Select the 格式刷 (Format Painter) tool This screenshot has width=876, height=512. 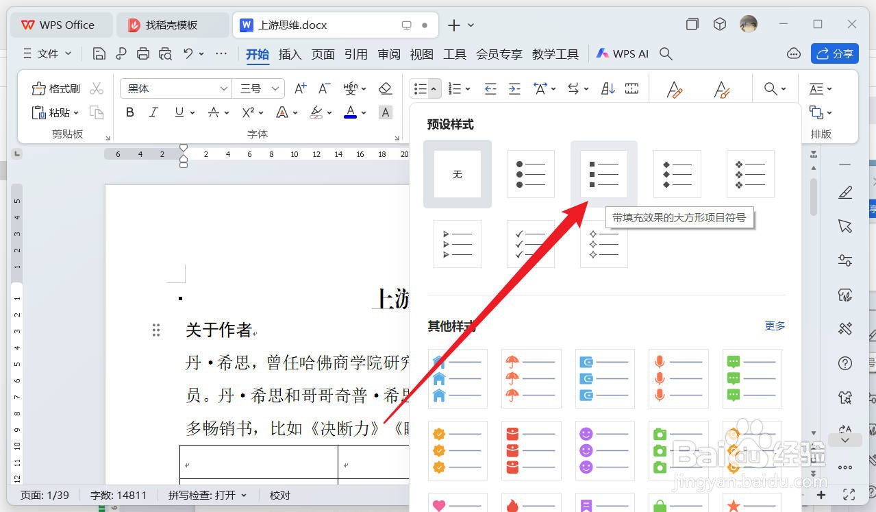[x=55, y=88]
